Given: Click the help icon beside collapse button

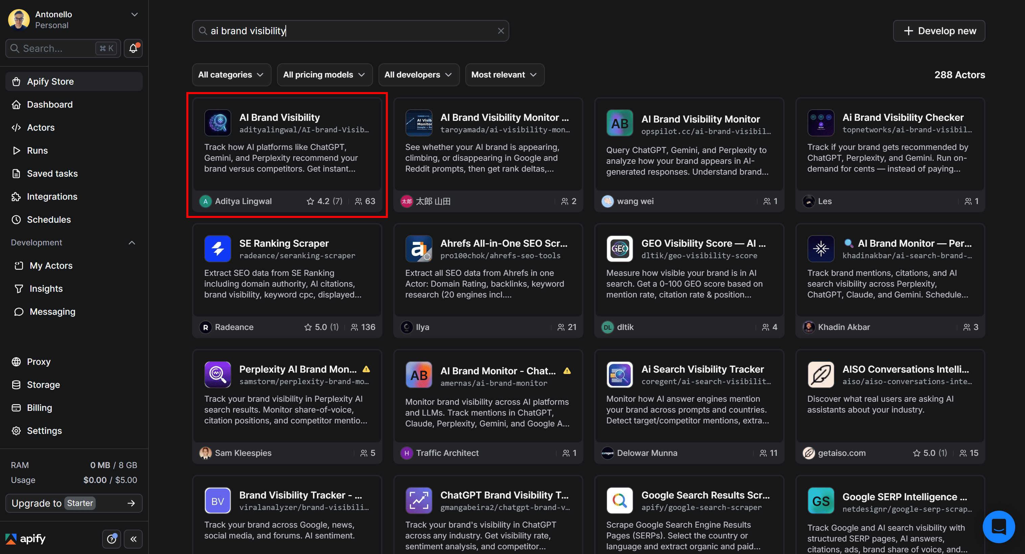Looking at the screenshot, I should click(111, 539).
